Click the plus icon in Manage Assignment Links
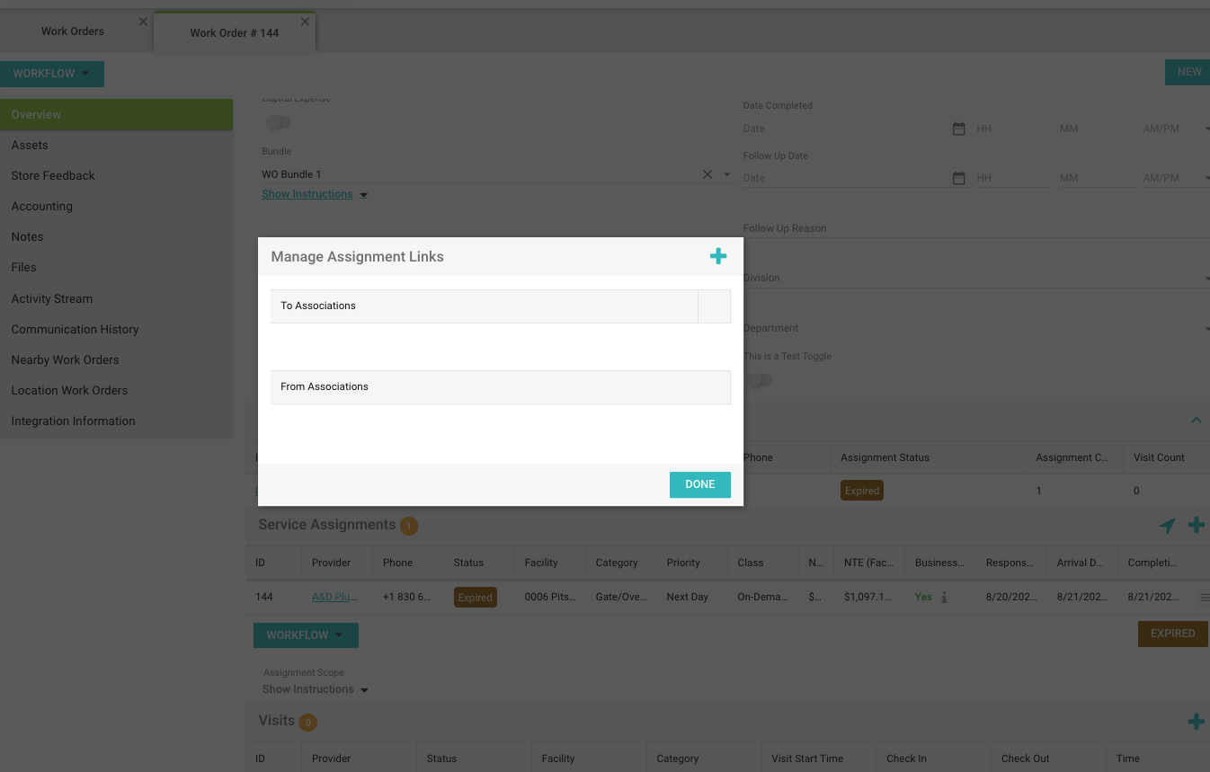The image size is (1210, 772). [717, 256]
